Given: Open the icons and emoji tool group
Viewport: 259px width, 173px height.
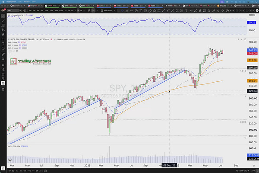Looking at the screenshot, I should point(3,48).
